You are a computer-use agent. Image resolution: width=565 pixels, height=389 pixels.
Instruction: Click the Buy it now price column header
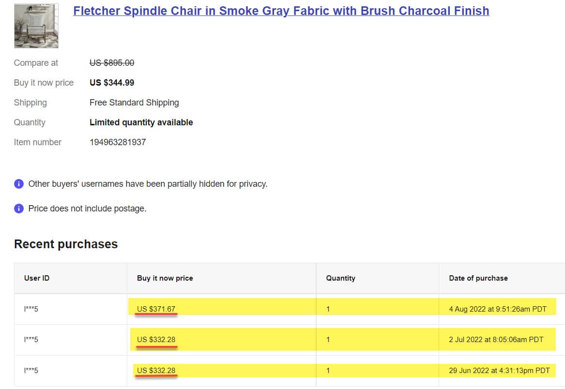(x=165, y=278)
